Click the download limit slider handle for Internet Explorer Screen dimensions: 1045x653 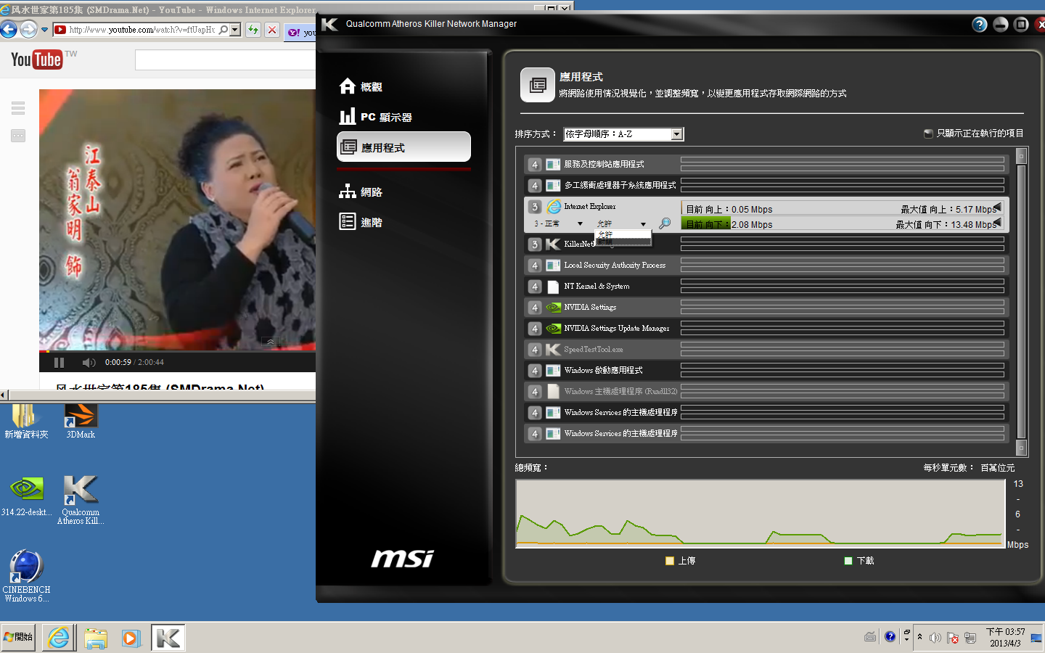998,222
